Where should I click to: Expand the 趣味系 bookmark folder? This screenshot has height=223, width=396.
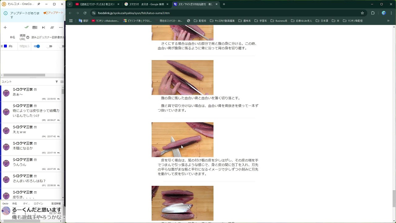pyautogui.click(x=244, y=21)
